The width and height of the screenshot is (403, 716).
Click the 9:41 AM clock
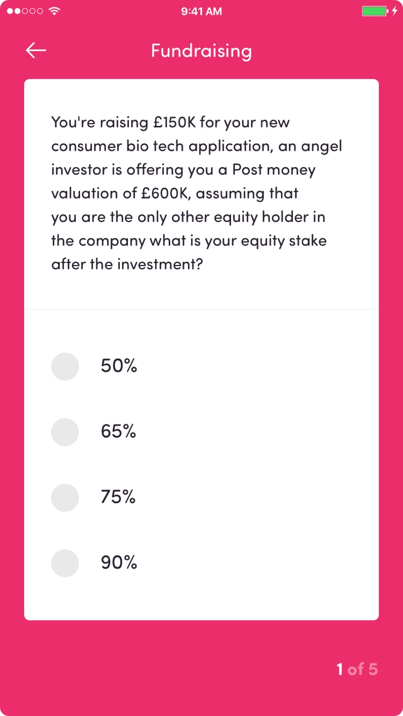(201, 11)
